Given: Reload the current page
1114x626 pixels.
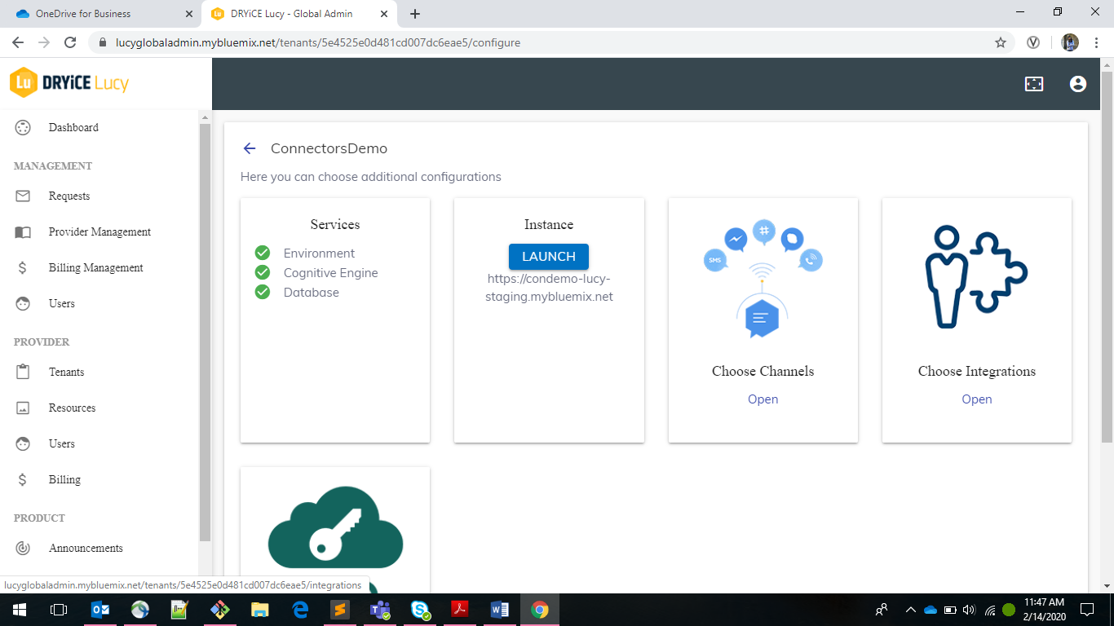Looking at the screenshot, I should 70,42.
